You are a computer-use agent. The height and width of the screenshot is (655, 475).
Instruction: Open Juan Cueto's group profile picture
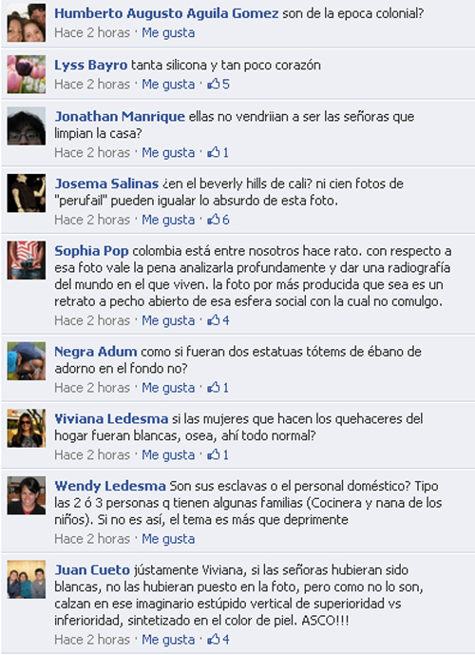[27, 579]
